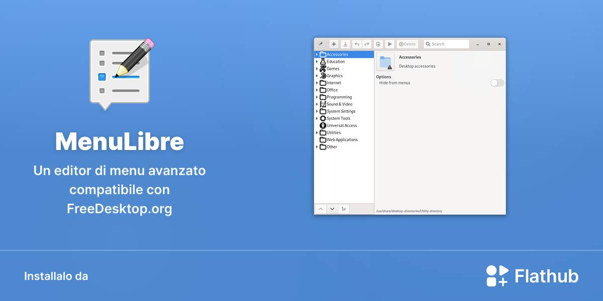Click the 'Installalo da' text
This screenshot has width=603, height=301.
coord(56,276)
